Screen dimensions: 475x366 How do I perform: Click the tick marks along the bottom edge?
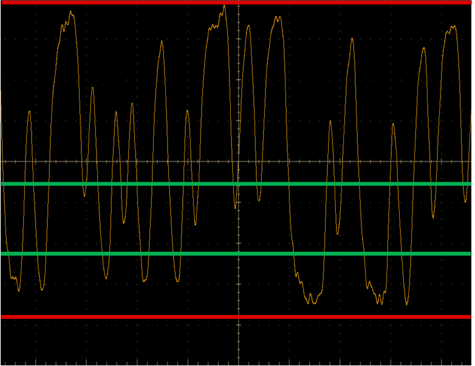click(182, 362)
